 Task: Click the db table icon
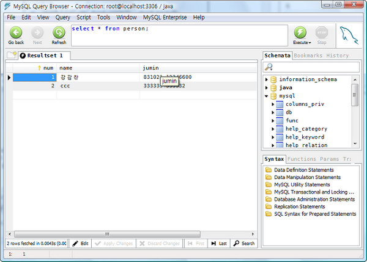280,112
